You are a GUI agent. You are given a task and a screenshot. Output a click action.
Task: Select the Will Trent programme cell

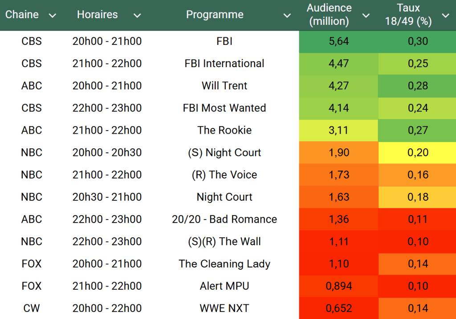(224, 86)
